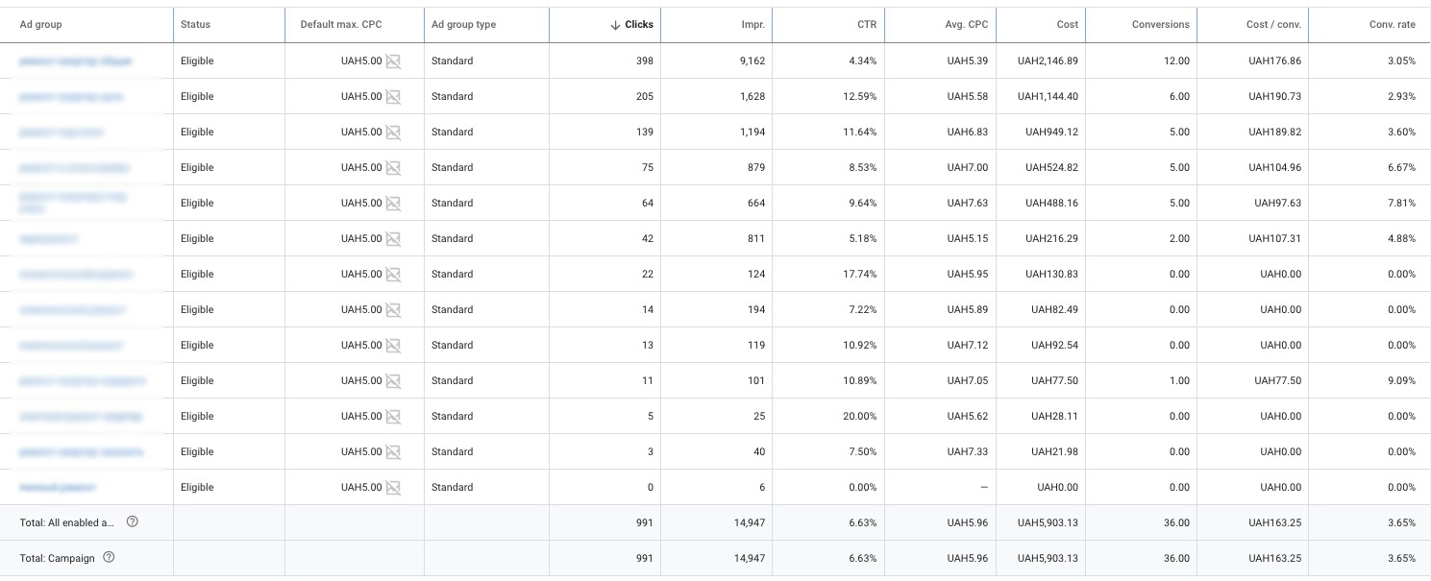Screen dimensions: 1431x581
Task: Open the two-line ad group link with 64 clicks
Action: pos(72,203)
